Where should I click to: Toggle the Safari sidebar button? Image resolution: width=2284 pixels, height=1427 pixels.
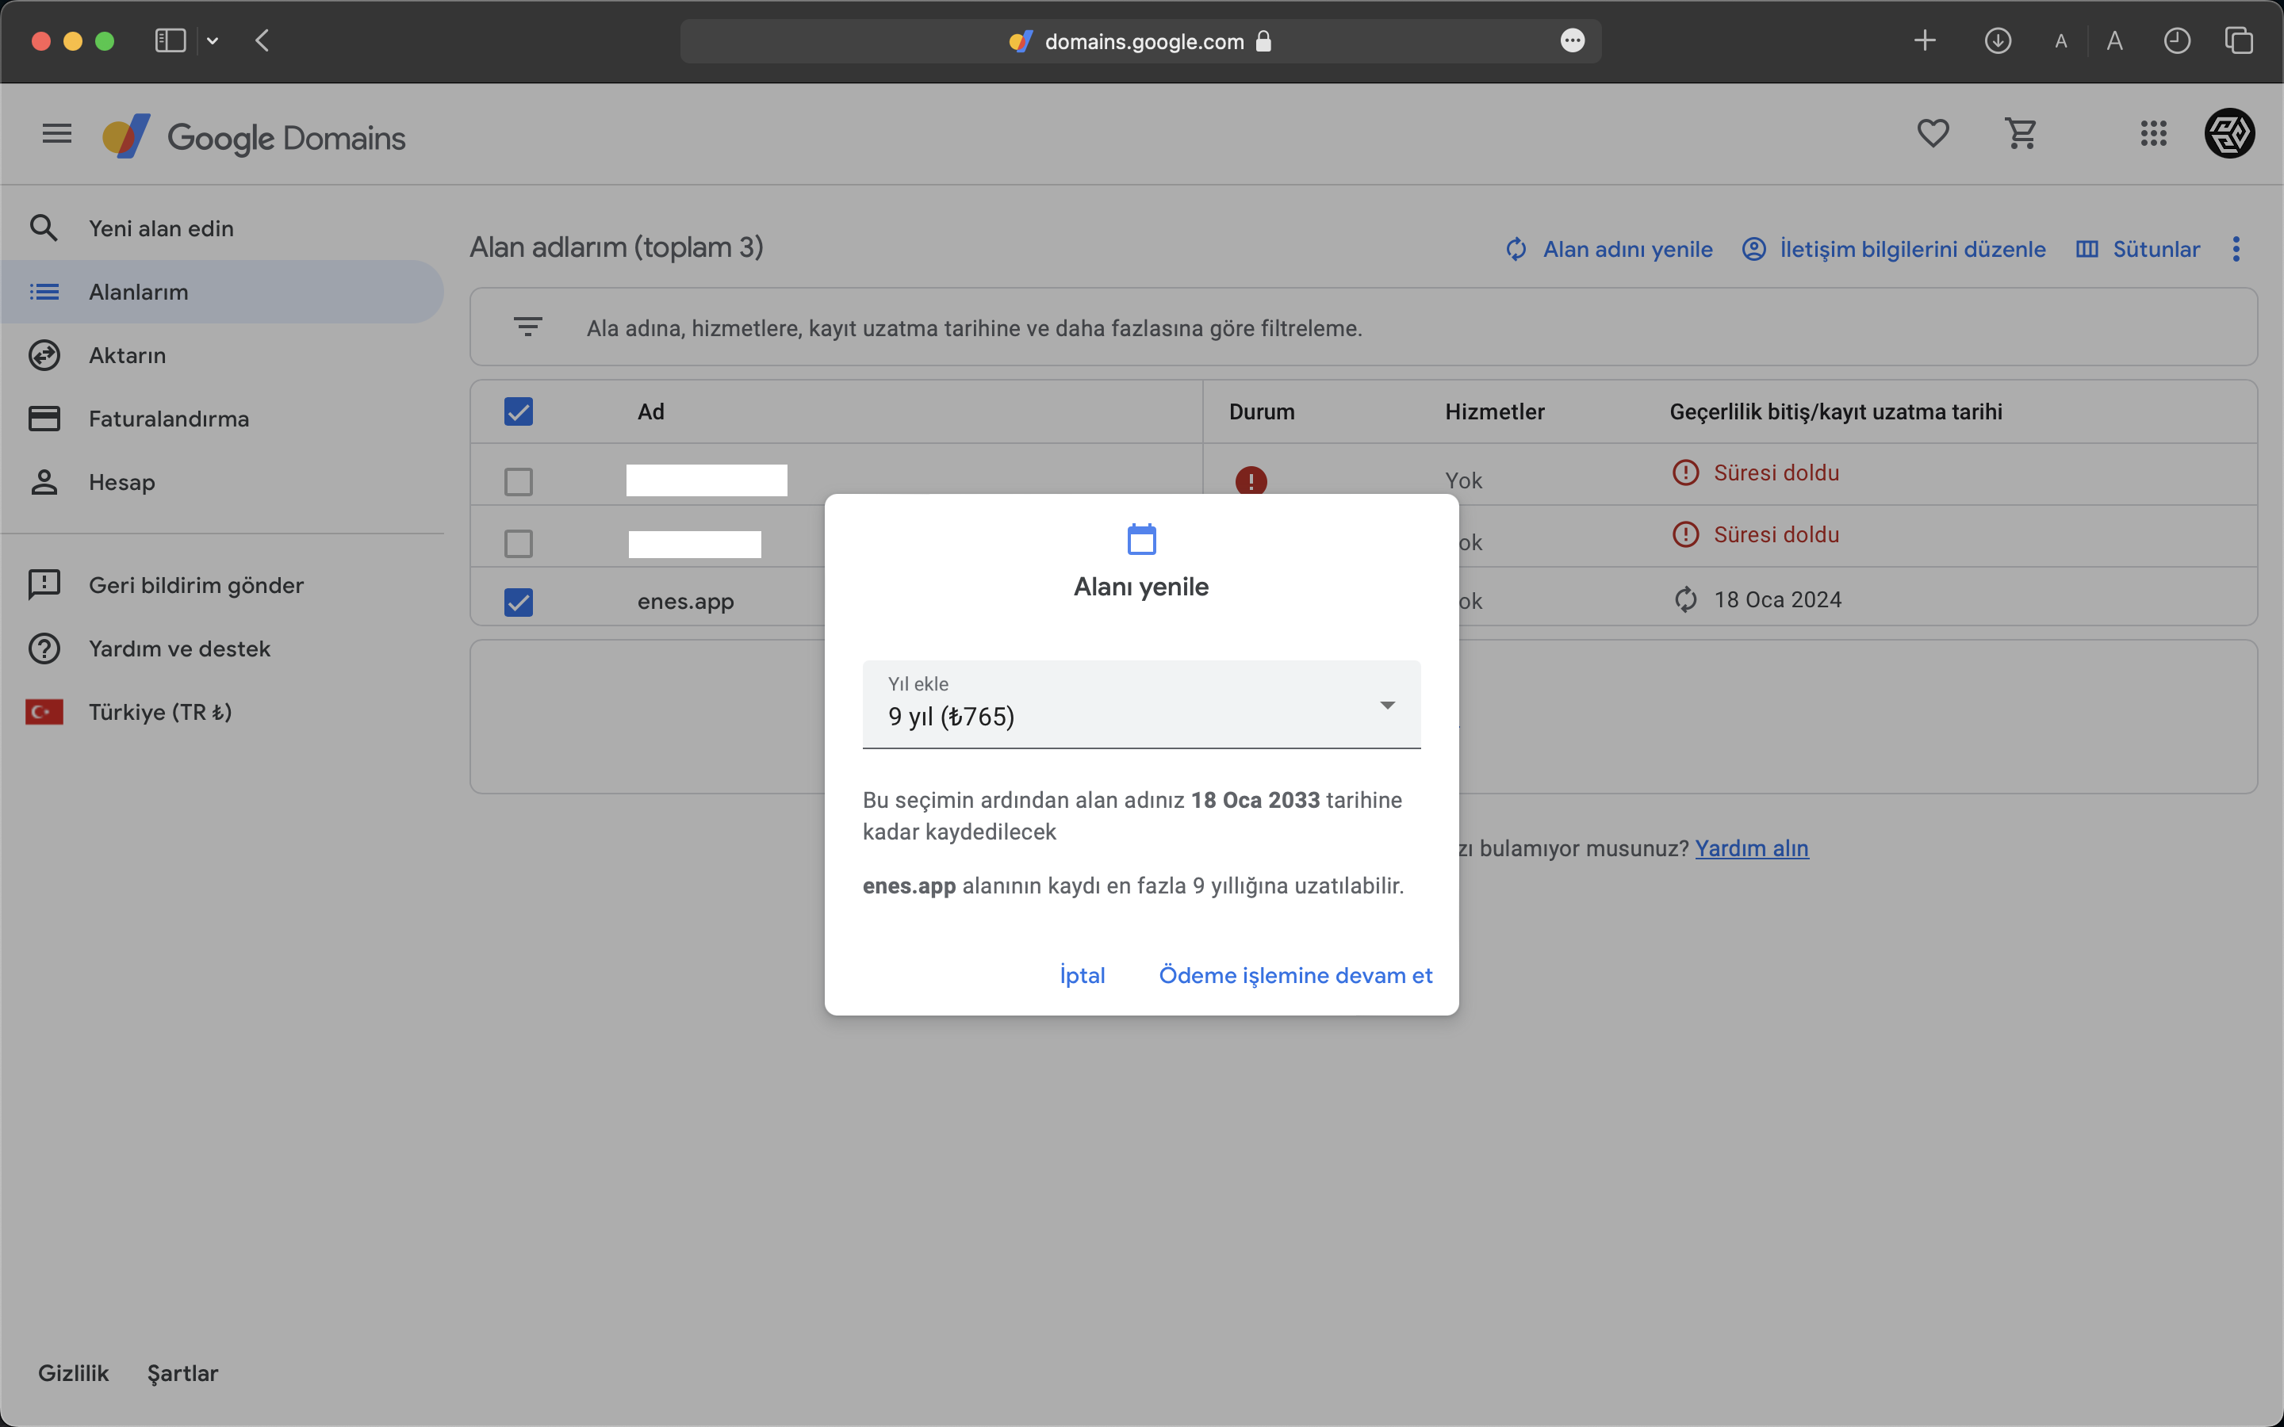pos(171,40)
